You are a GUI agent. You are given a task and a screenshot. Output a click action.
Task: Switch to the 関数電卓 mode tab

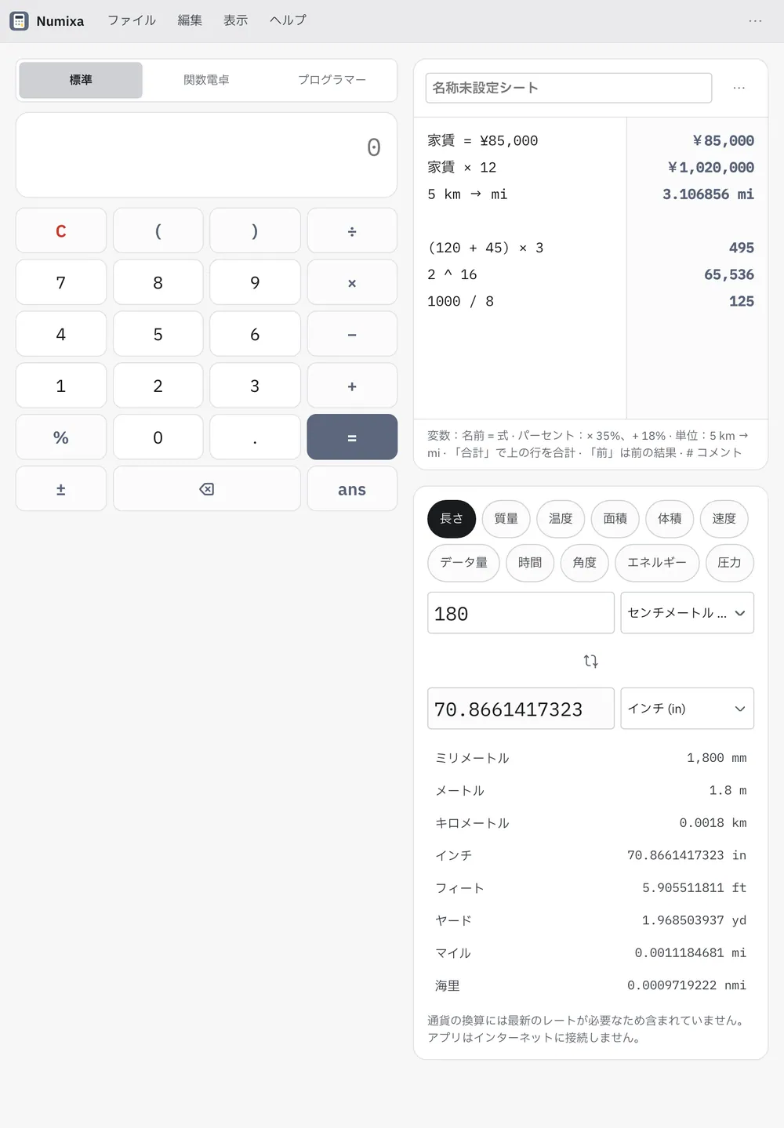[x=206, y=80]
